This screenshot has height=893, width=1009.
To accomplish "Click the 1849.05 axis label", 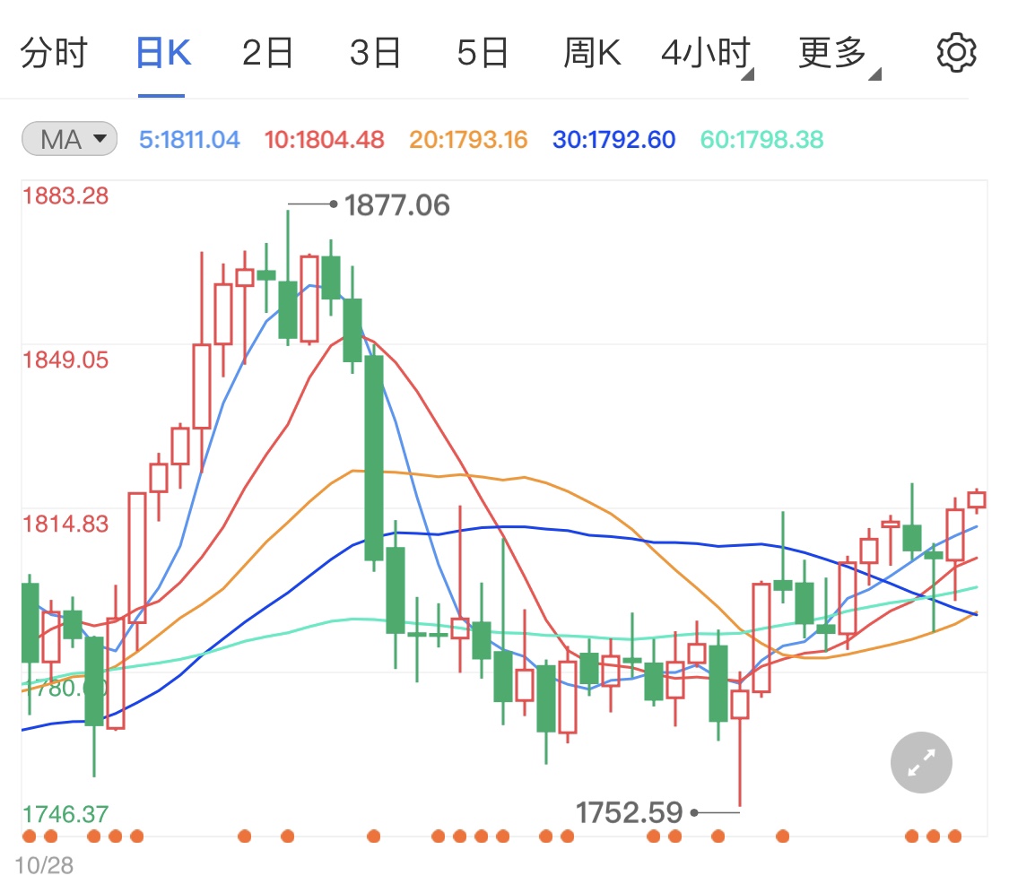I will [x=65, y=360].
